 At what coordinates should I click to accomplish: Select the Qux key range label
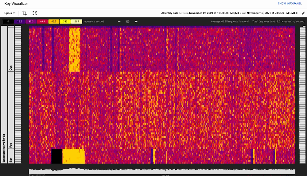[11, 67]
